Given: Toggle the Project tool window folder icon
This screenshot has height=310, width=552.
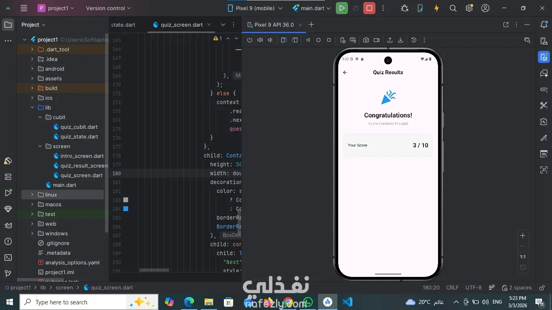Looking at the screenshot, I should tap(8, 25).
